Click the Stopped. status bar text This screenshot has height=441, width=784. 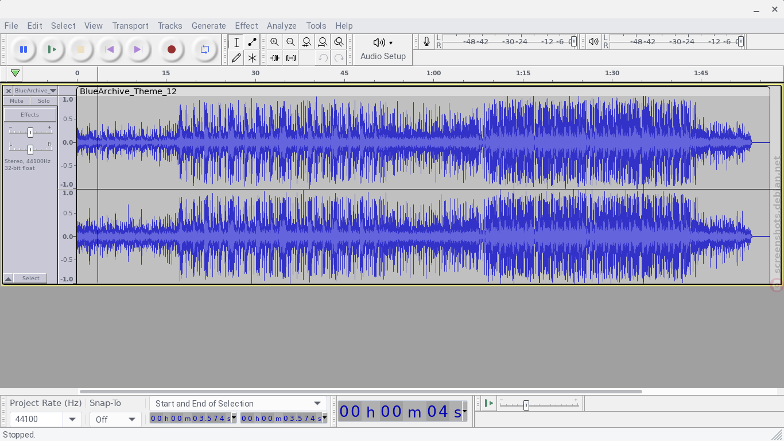pyautogui.click(x=19, y=435)
